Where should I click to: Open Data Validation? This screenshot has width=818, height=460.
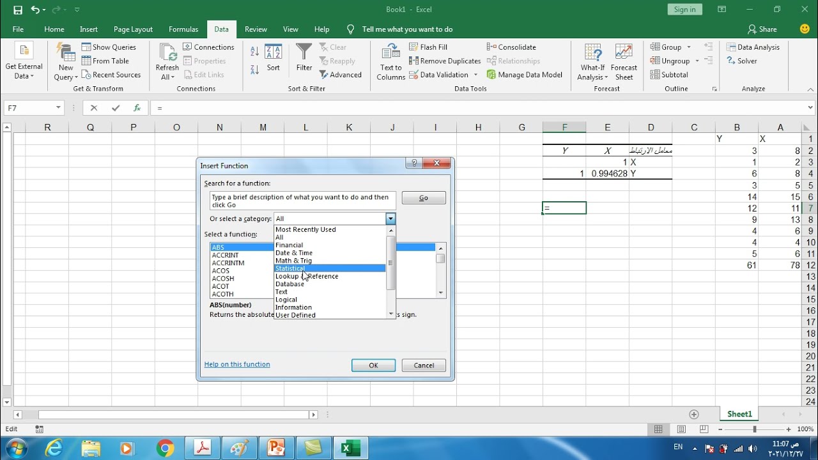click(438, 75)
